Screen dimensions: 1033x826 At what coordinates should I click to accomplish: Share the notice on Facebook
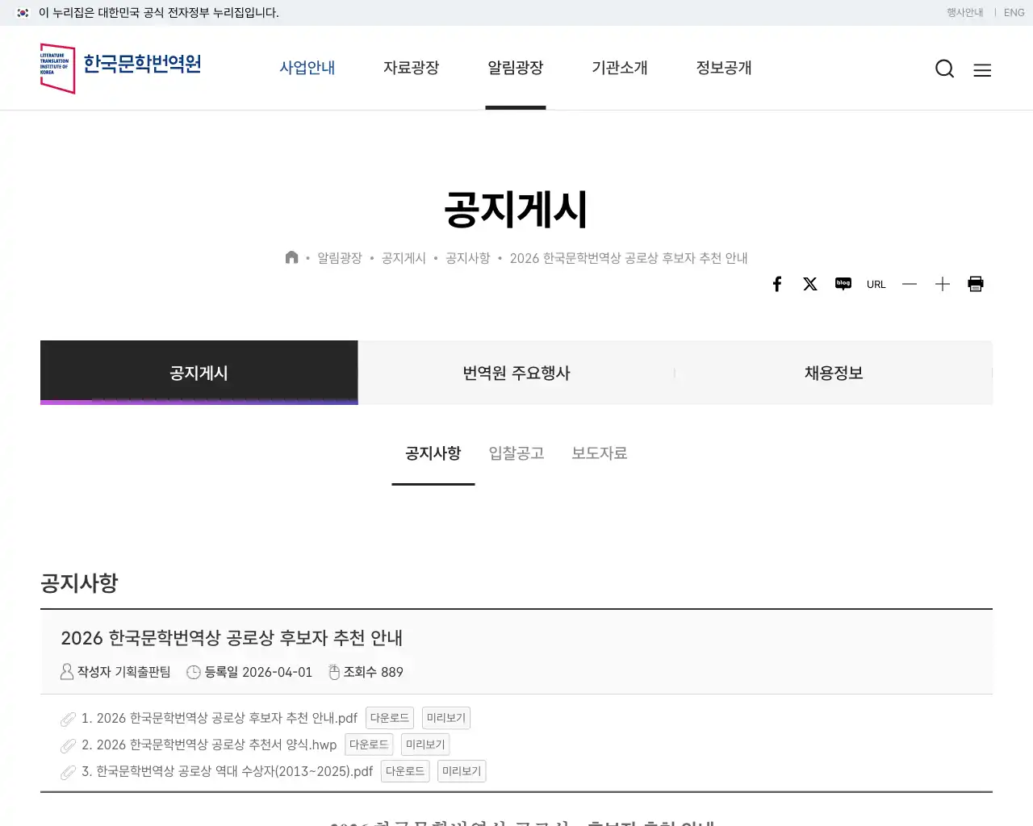click(x=777, y=283)
